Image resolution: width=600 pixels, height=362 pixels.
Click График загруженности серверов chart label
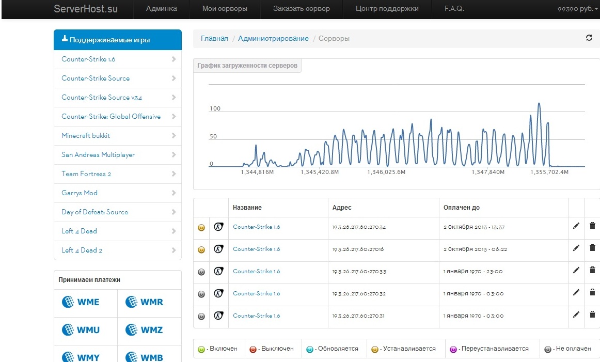pyautogui.click(x=247, y=66)
